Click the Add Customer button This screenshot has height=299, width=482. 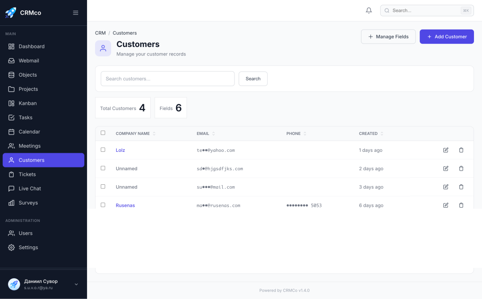[446, 37]
